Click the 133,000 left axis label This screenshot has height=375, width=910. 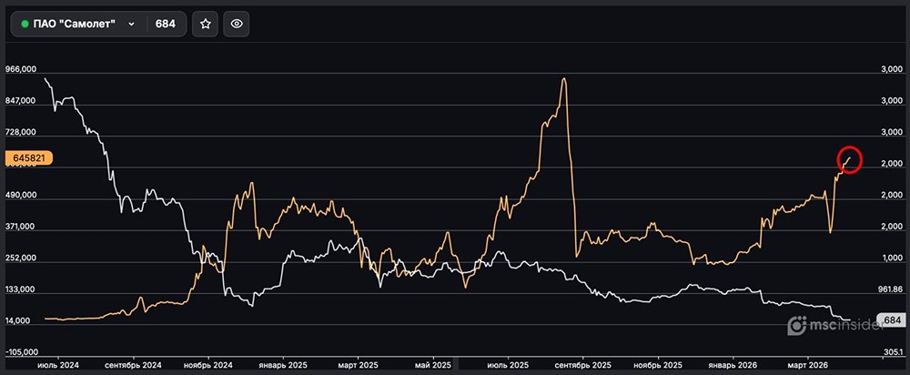tap(20, 289)
